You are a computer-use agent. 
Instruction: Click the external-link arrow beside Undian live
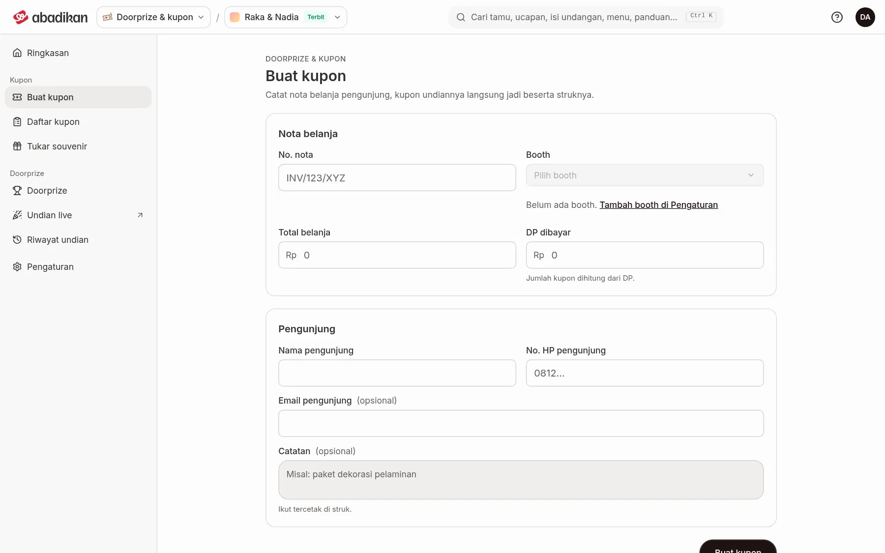point(140,215)
